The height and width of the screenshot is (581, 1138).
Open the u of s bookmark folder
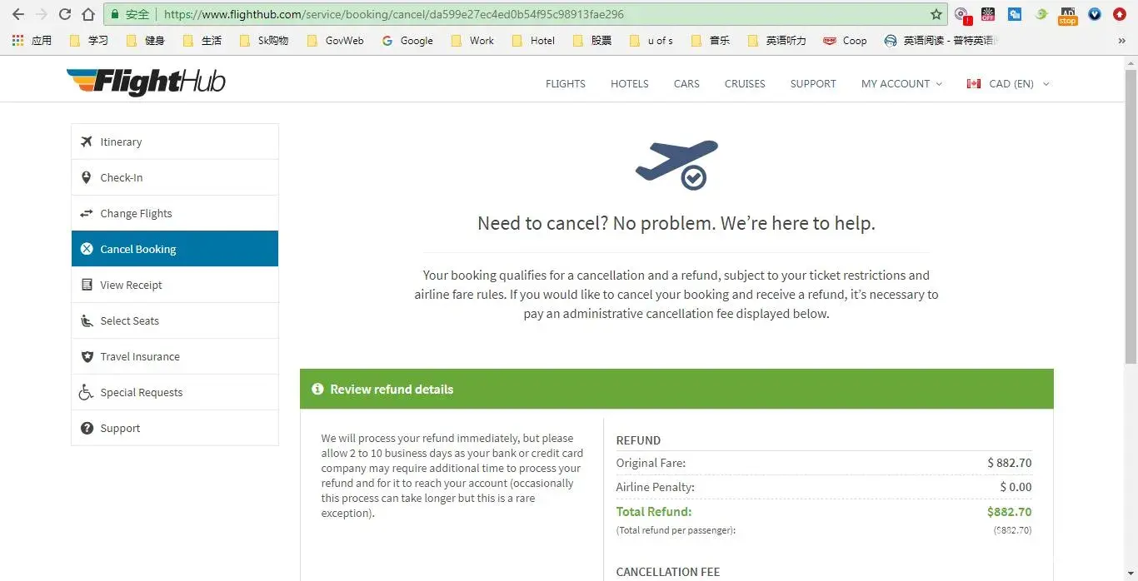click(x=651, y=40)
